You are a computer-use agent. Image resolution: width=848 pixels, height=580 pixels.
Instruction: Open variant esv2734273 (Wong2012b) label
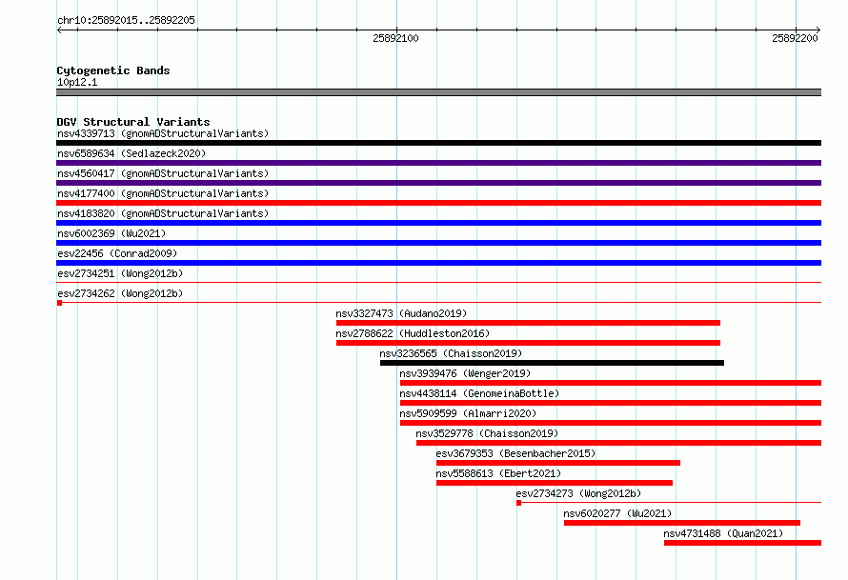click(578, 493)
